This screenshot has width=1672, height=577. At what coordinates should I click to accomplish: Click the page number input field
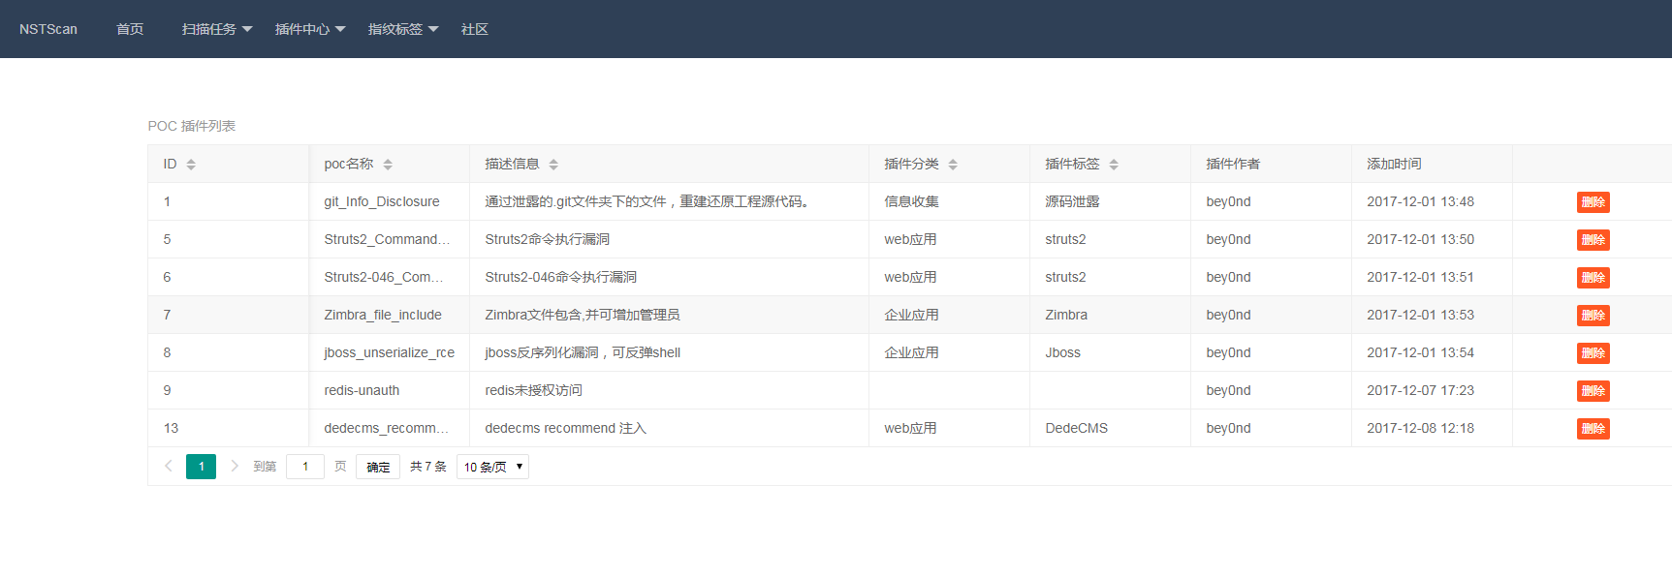tap(305, 467)
